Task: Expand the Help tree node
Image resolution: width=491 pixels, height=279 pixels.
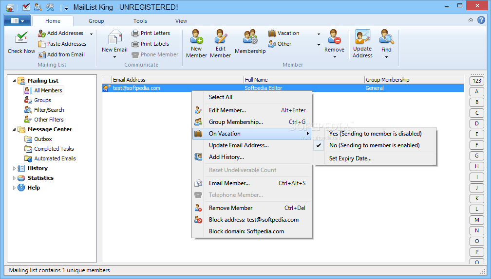Action: pos(14,188)
